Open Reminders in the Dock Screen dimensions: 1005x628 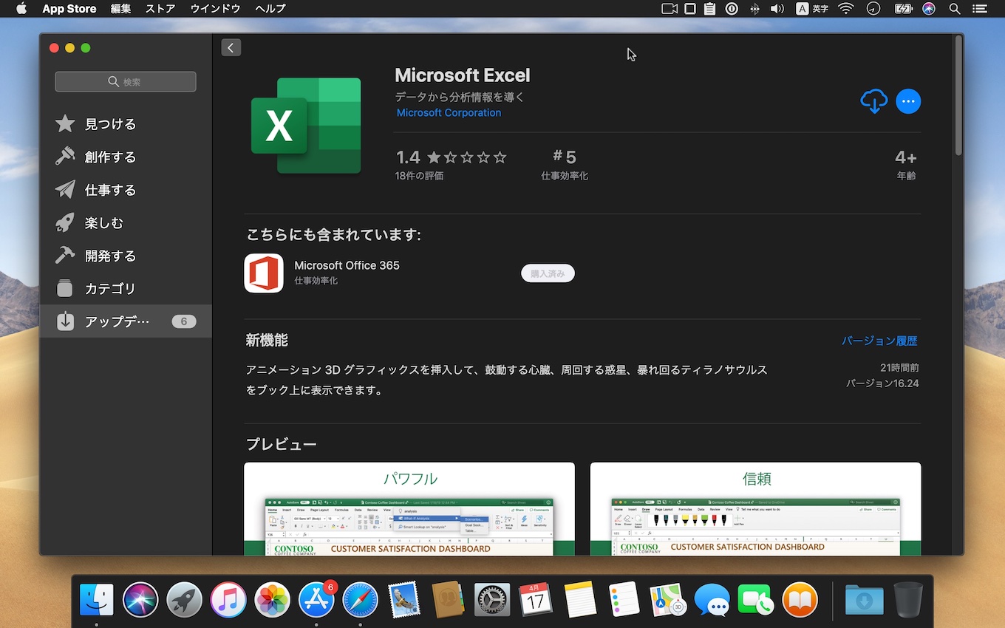624,599
